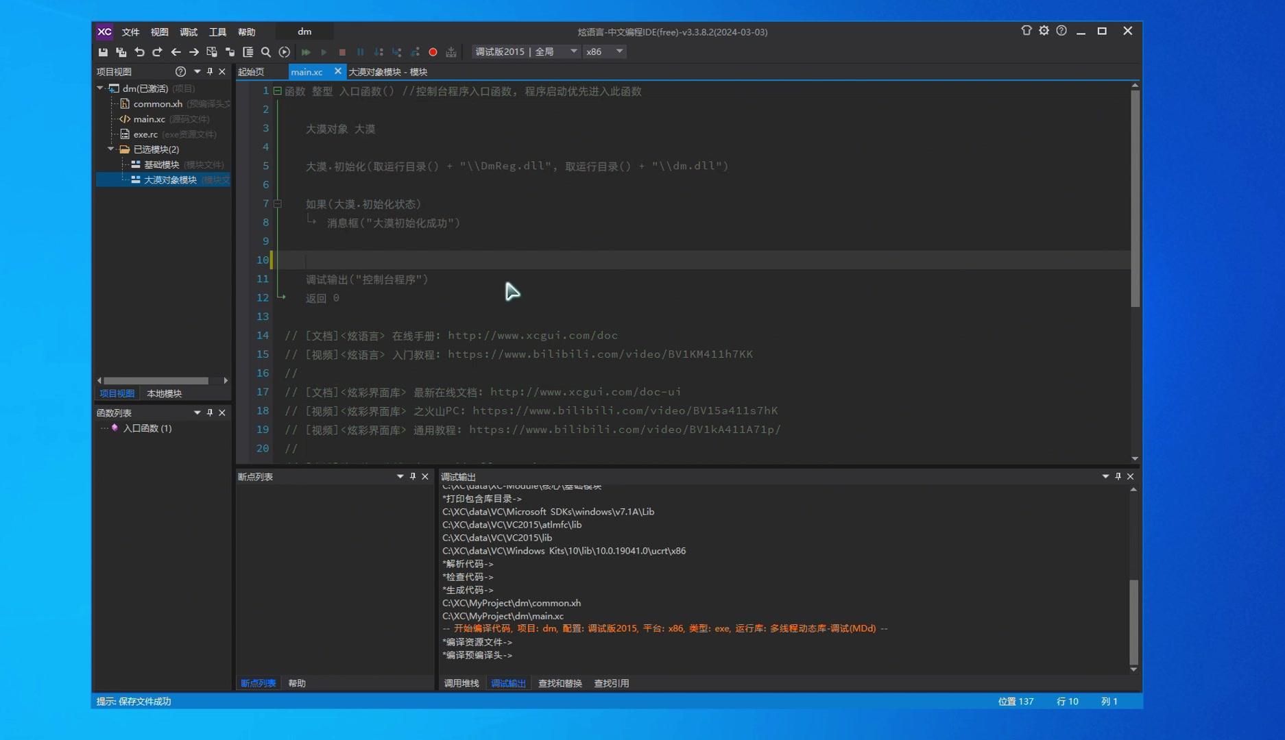Collapse the dm(已激活) project tree node
Image resolution: width=1285 pixels, height=740 pixels.
[100, 88]
